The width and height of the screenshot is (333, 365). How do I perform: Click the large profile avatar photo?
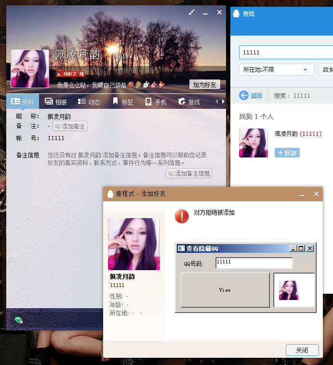coord(30,69)
